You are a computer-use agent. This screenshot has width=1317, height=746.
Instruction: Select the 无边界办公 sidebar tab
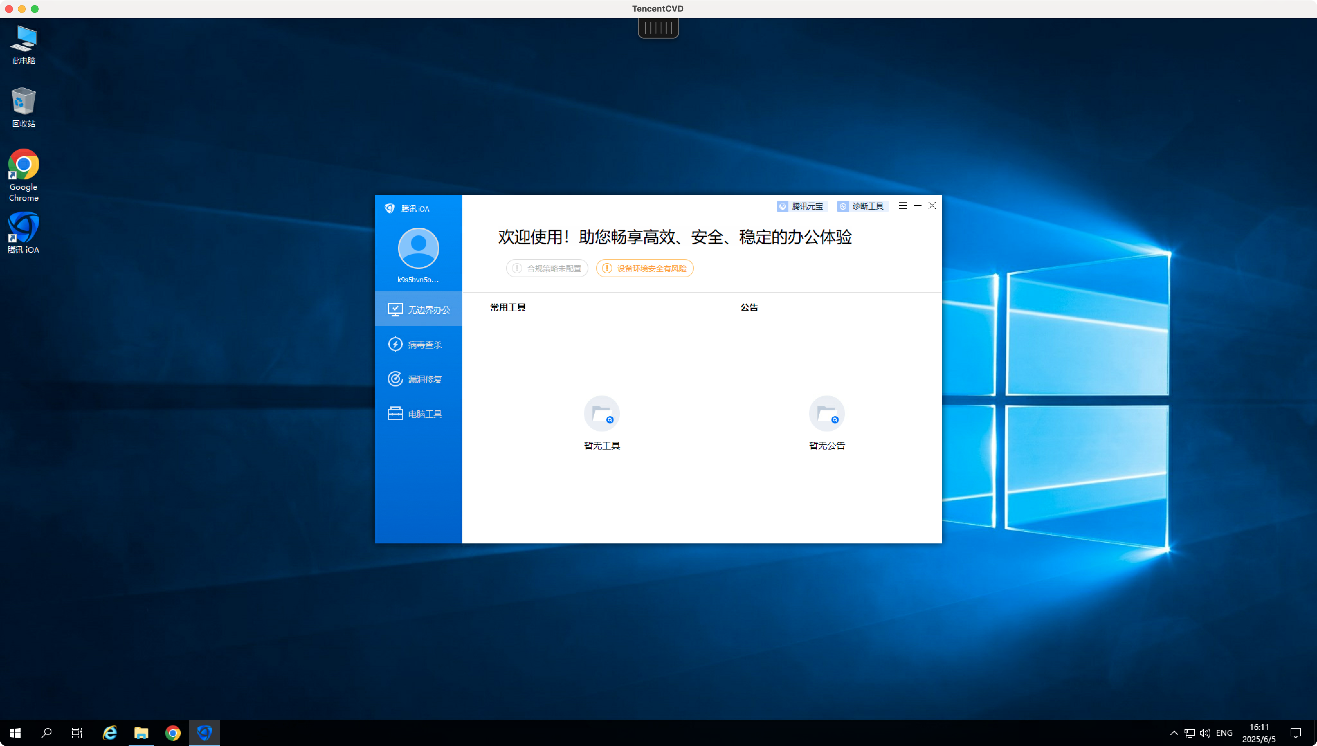419,309
